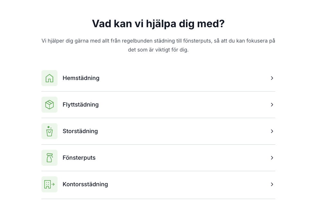Viewport: 317px width, 216px height.
Task: Select the box icon beside Flyttstädning
Action: [x=49, y=105]
